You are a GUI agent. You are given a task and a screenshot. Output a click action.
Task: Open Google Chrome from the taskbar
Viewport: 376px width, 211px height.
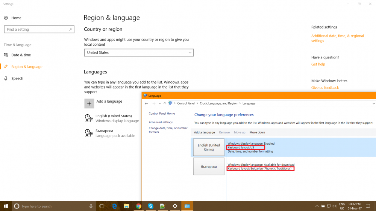pyautogui.click(x=139, y=206)
